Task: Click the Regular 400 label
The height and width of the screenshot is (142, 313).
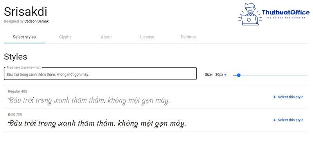Action: [x=18, y=92]
